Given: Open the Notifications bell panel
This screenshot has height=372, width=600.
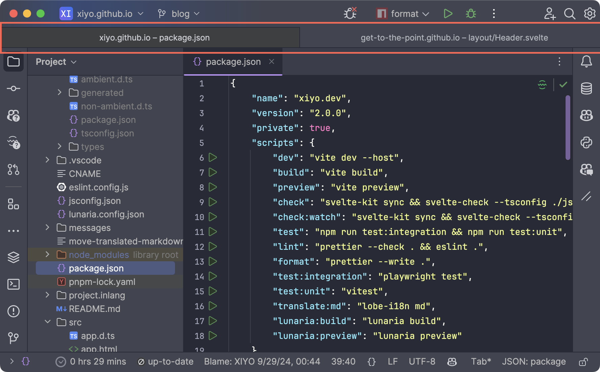Looking at the screenshot, I should [587, 61].
